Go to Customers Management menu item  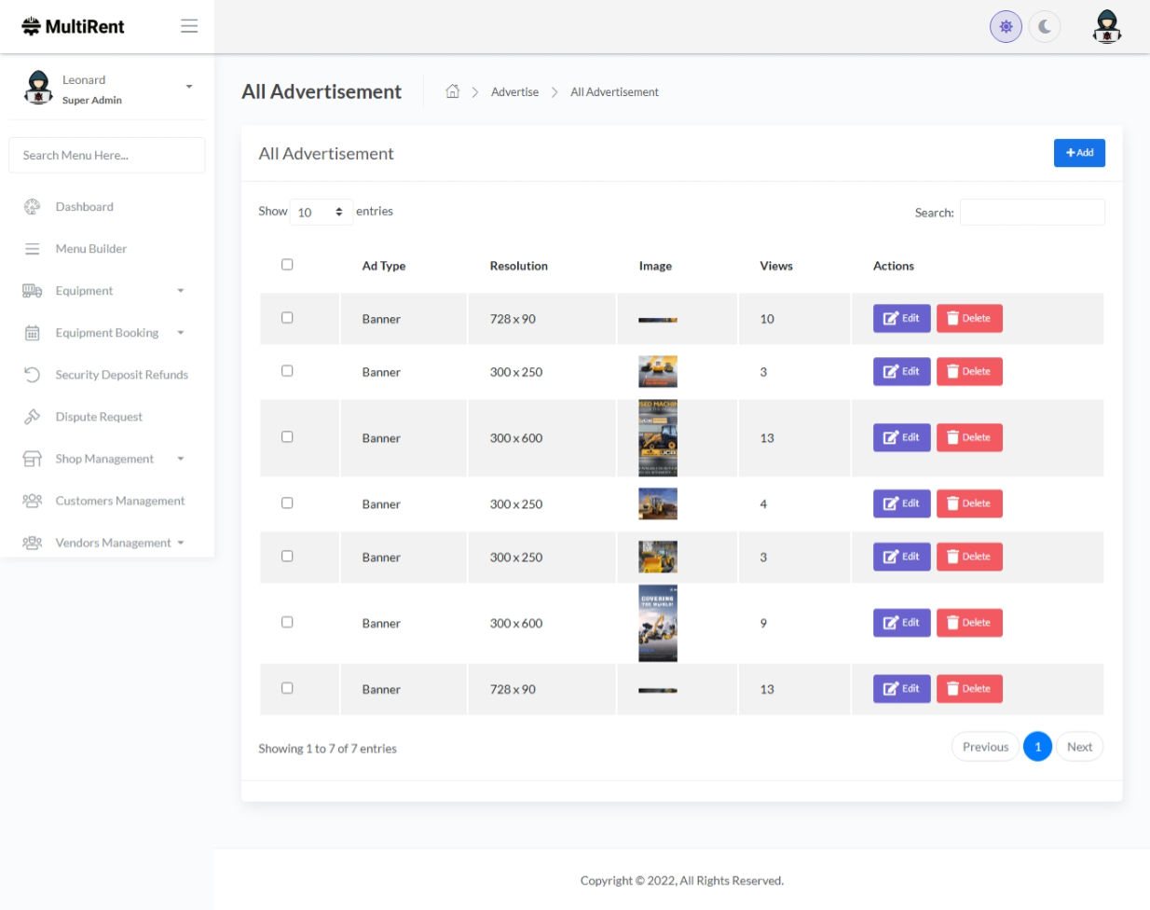119,501
